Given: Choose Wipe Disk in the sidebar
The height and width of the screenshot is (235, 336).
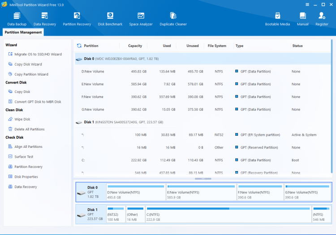Looking at the screenshot, I should click(x=19, y=119).
